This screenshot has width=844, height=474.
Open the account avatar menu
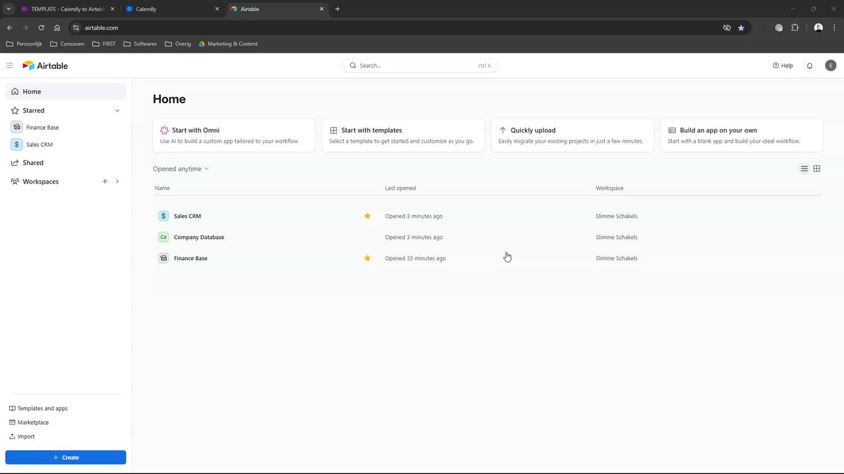[830, 65]
